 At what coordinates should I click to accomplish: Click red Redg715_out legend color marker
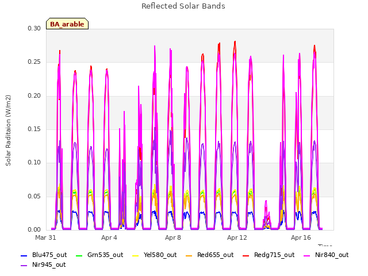[x=246, y=255]
